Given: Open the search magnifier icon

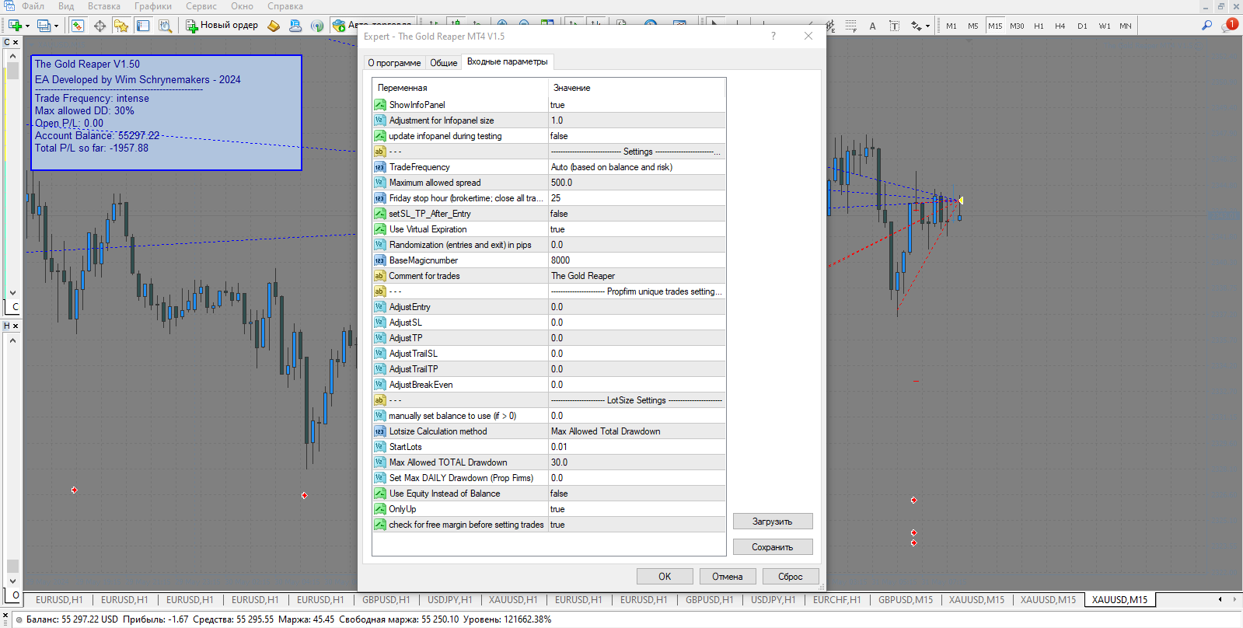Looking at the screenshot, I should click(1206, 26).
